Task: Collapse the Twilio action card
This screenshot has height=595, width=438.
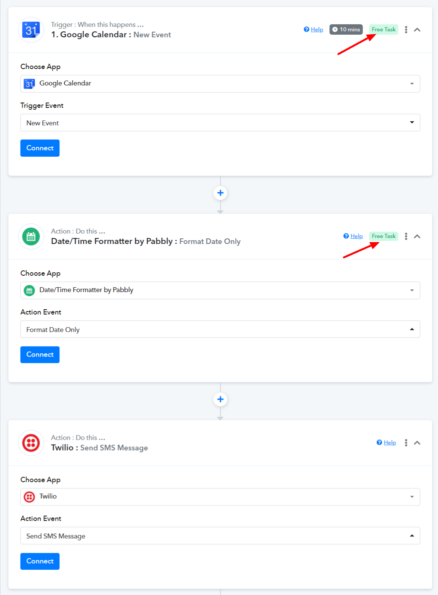Action: (x=417, y=443)
